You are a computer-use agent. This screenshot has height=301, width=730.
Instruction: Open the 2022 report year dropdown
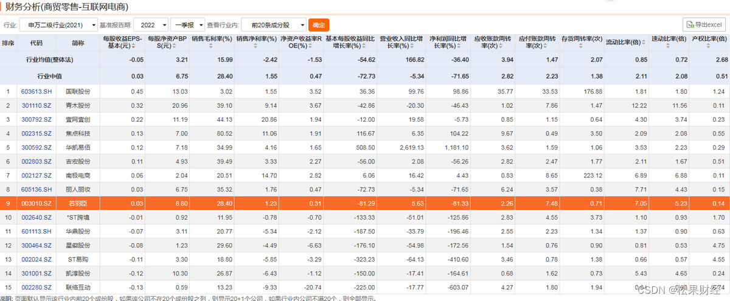coord(150,25)
